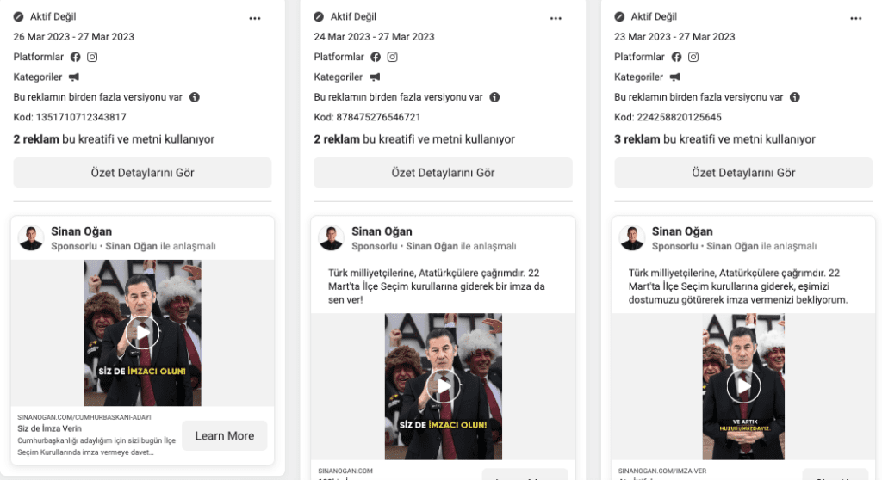Click Özet Detaylarını Gör on ad 878475276546721

[x=443, y=173]
